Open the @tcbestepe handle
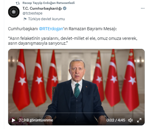This screenshot has width=148, height=129. pyautogui.click(x=32, y=13)
